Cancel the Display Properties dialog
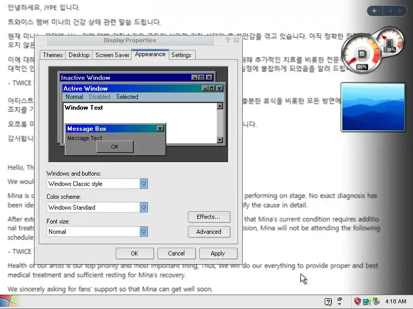Screen dimensions: 413x309 pos(177,253)
